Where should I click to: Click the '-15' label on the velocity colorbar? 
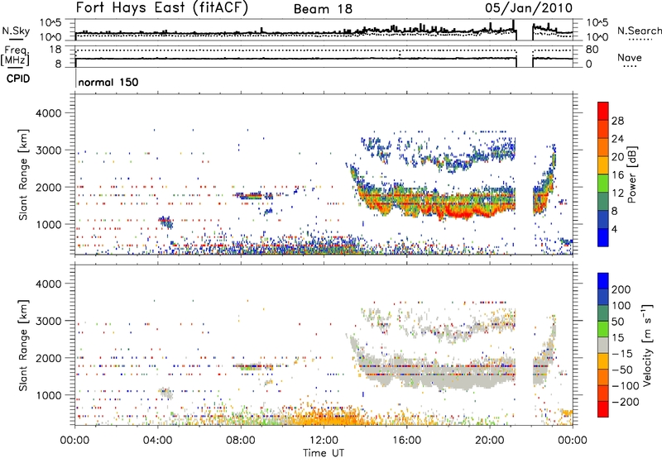click(x=622, y=354)
